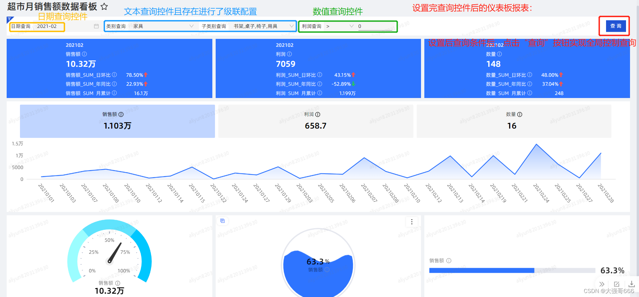Click the 1.199万 月累计 value
Screen dimensions: 639x297
pyautogui.click(x=347, y=93)
